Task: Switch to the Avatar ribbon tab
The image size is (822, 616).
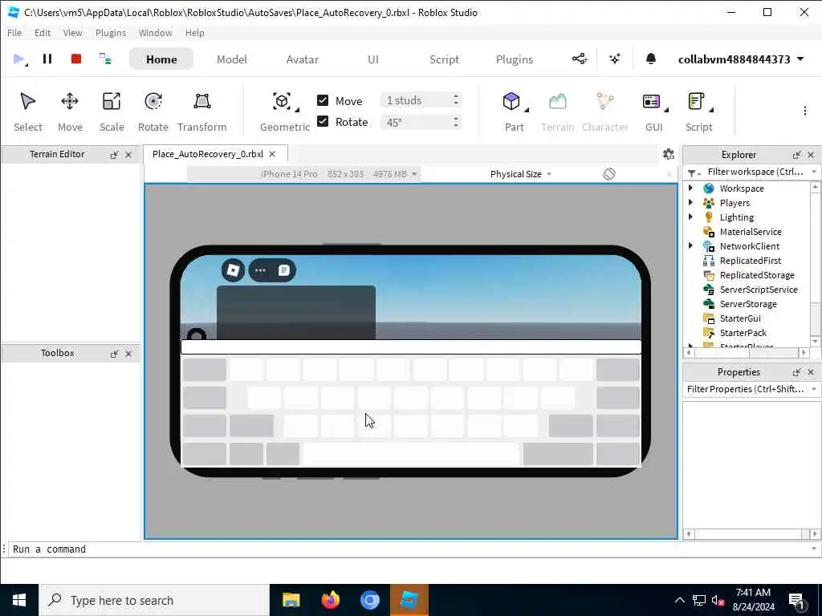Action: (x=303, y=59)
